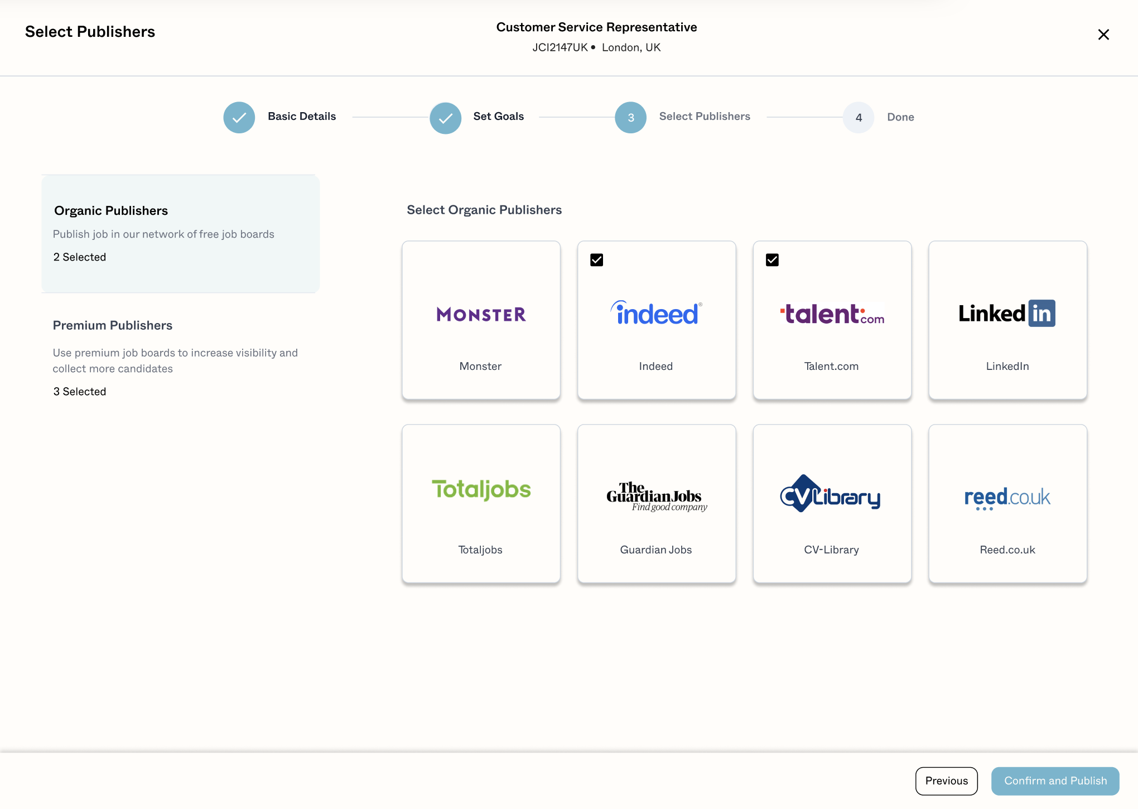The width and height of the screenshot is (1138, 809).
Task: Return to the Set Goals step
Action: [446, 117]
